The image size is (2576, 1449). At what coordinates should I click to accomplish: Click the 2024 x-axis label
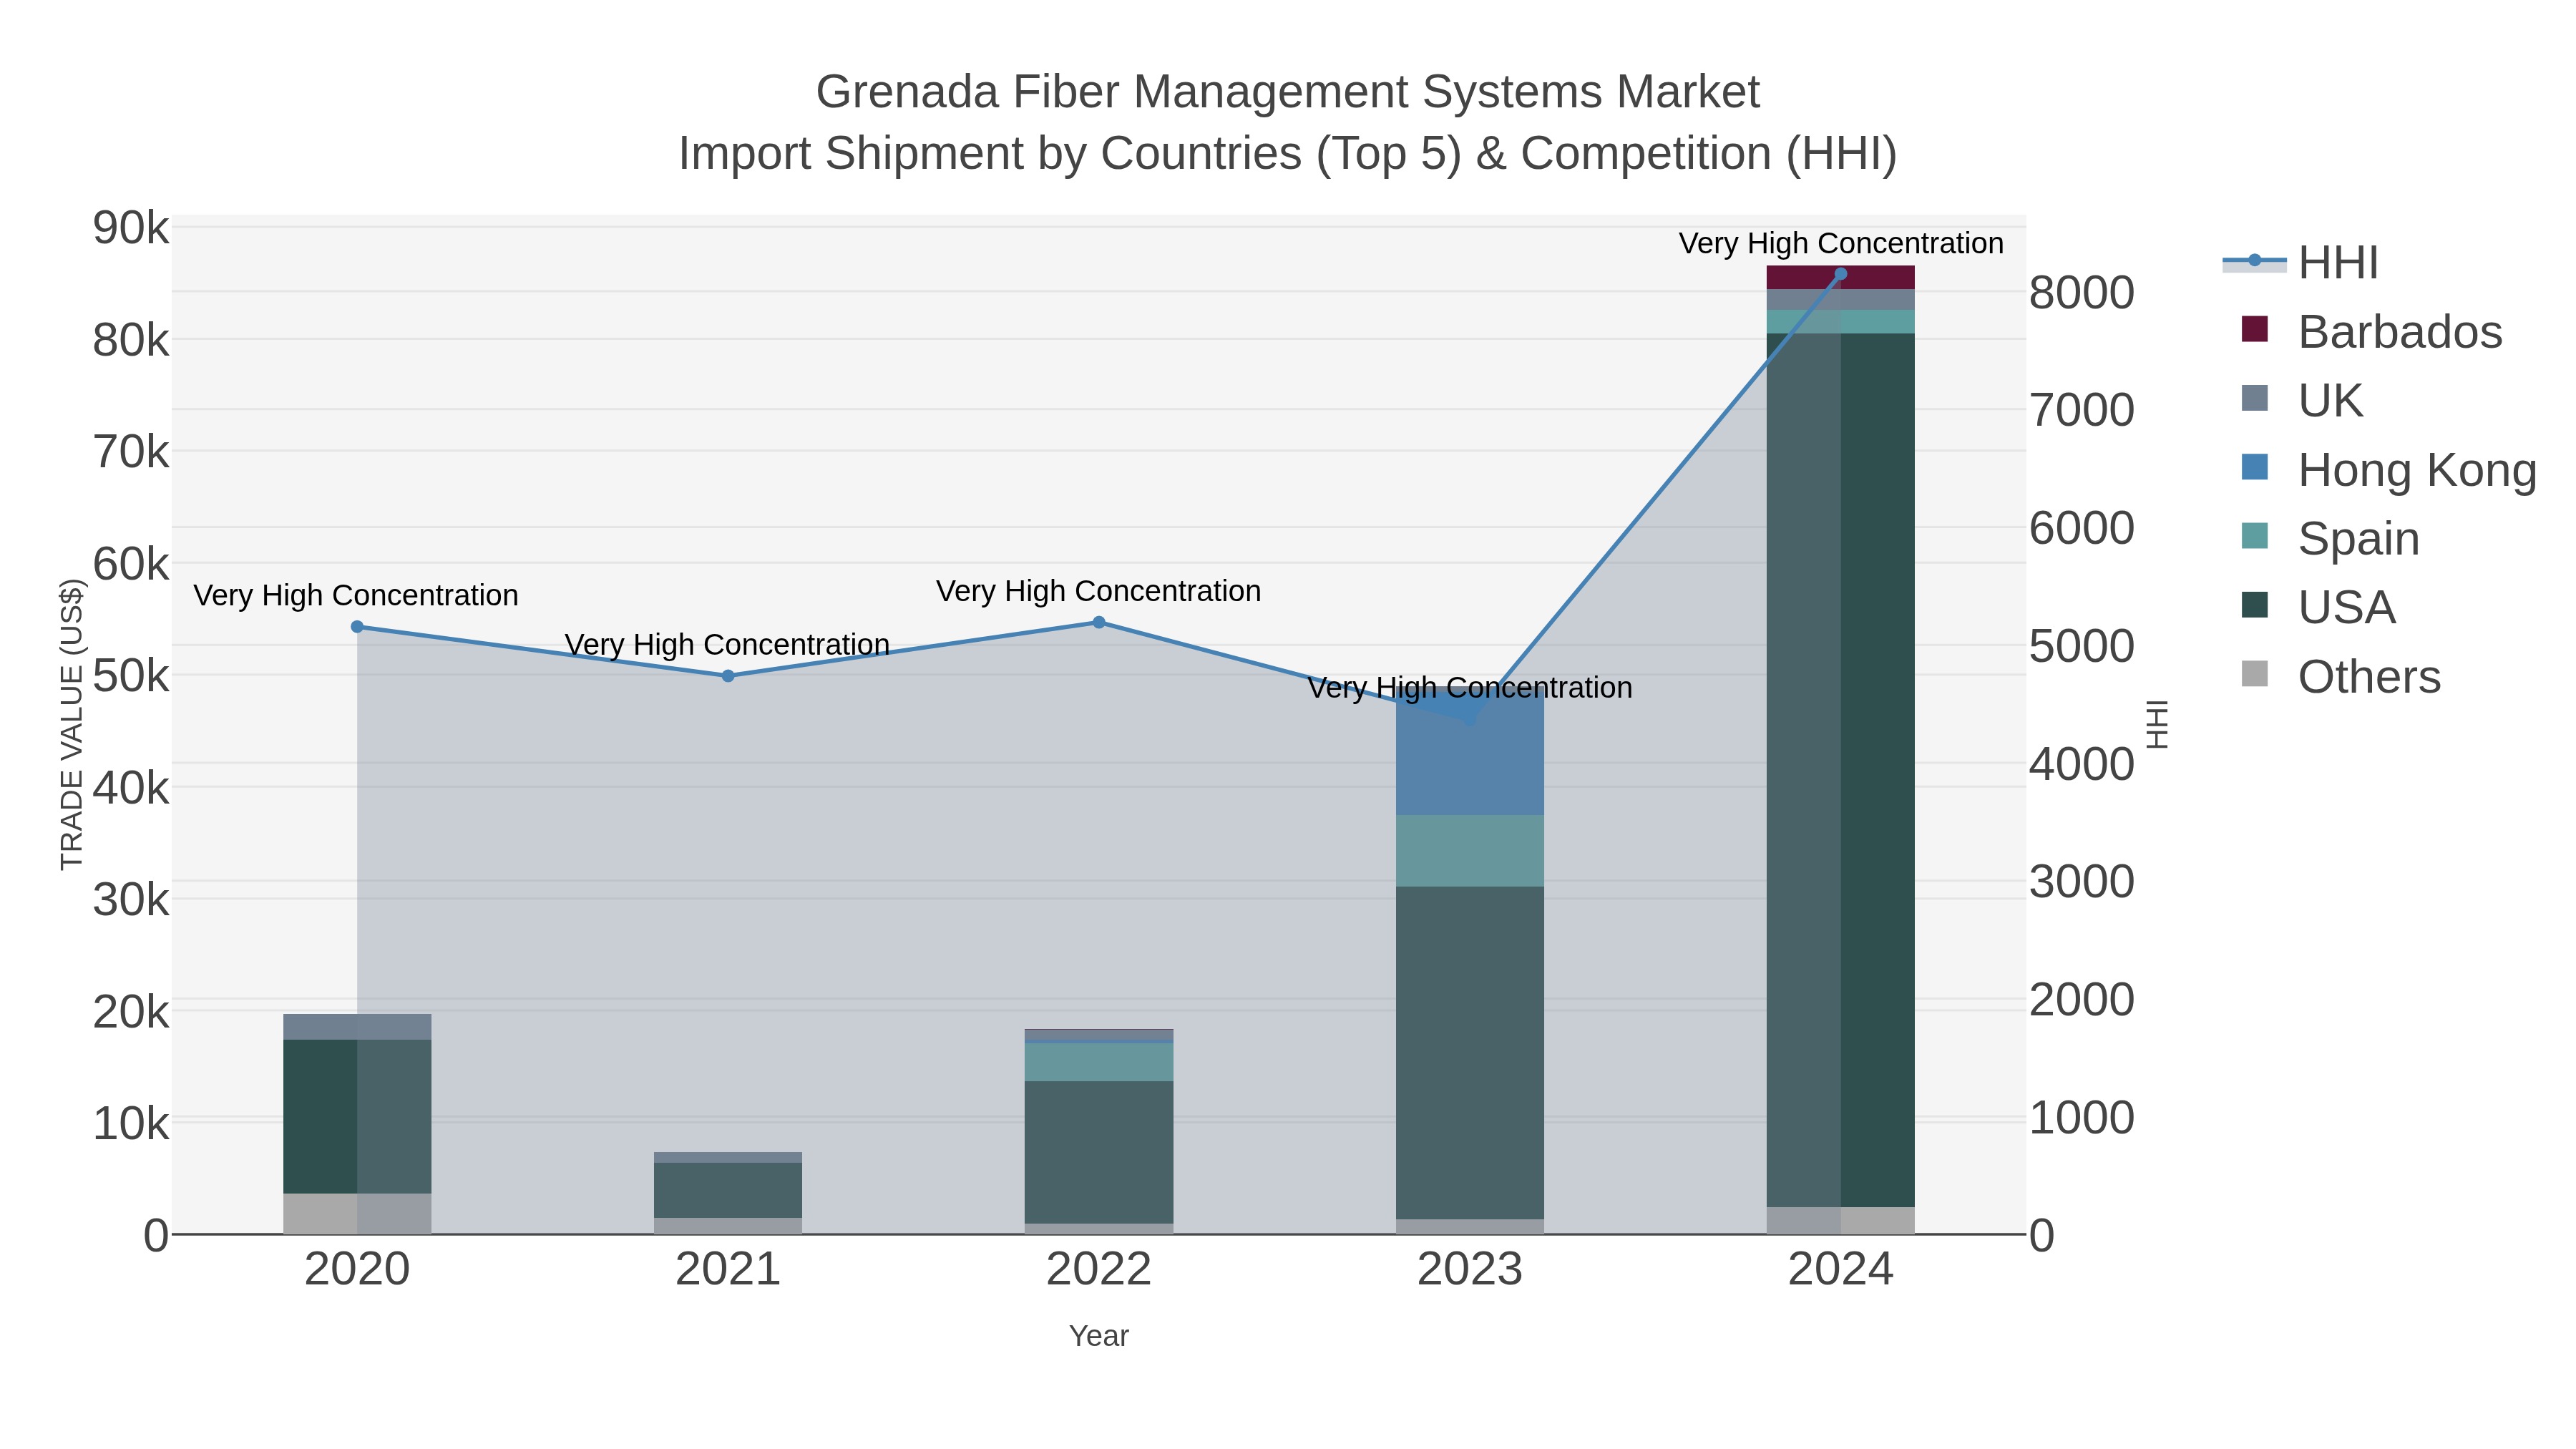coord(1841,1270)
